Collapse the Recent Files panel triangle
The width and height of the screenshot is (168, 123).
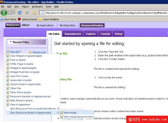pos(11,42)
